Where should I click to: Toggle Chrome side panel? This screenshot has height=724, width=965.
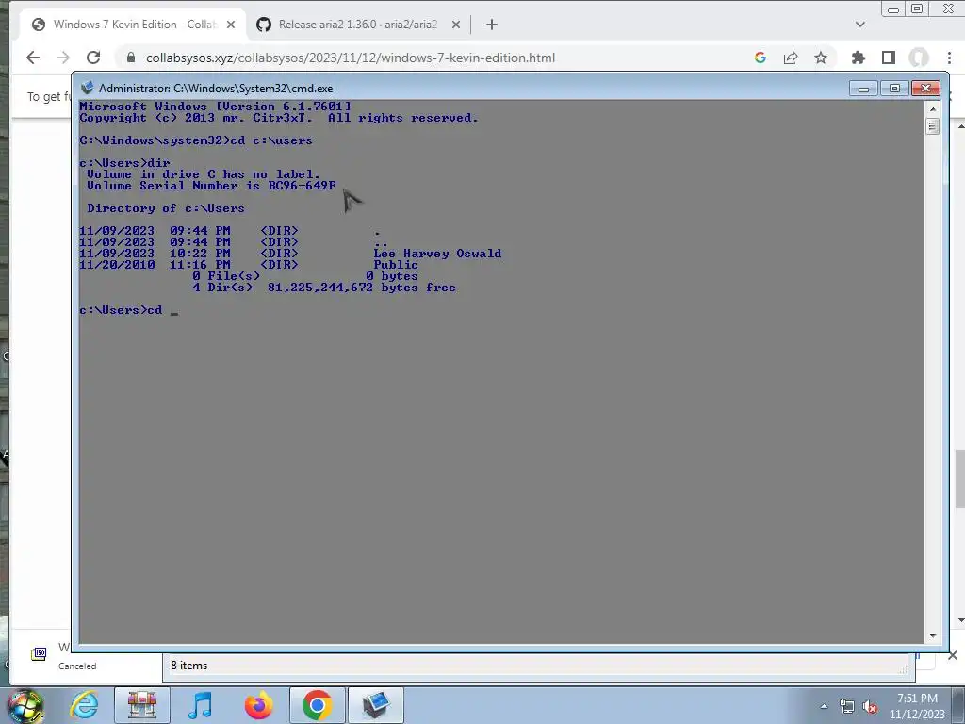[x=888, y=58]
